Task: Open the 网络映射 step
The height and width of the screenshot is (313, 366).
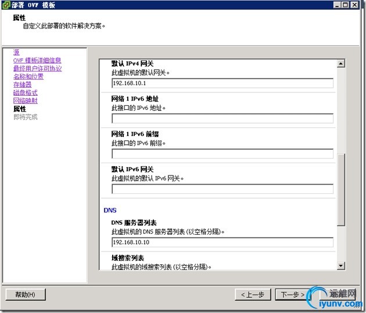Action: point(25,100)
